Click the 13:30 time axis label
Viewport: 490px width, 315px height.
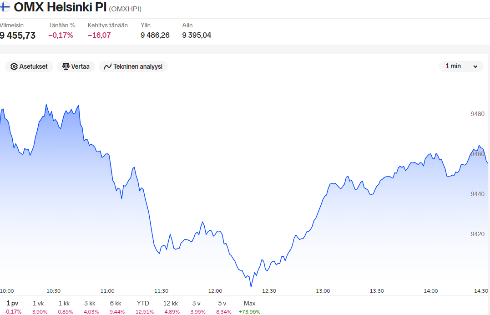(377, 291)
